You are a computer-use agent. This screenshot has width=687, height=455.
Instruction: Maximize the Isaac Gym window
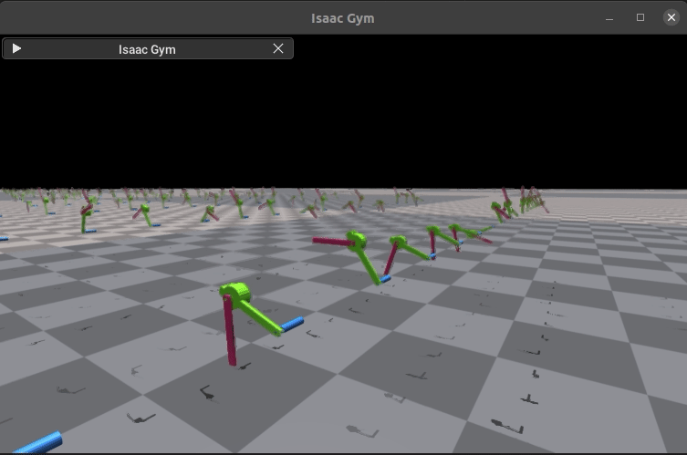point(640,17)
